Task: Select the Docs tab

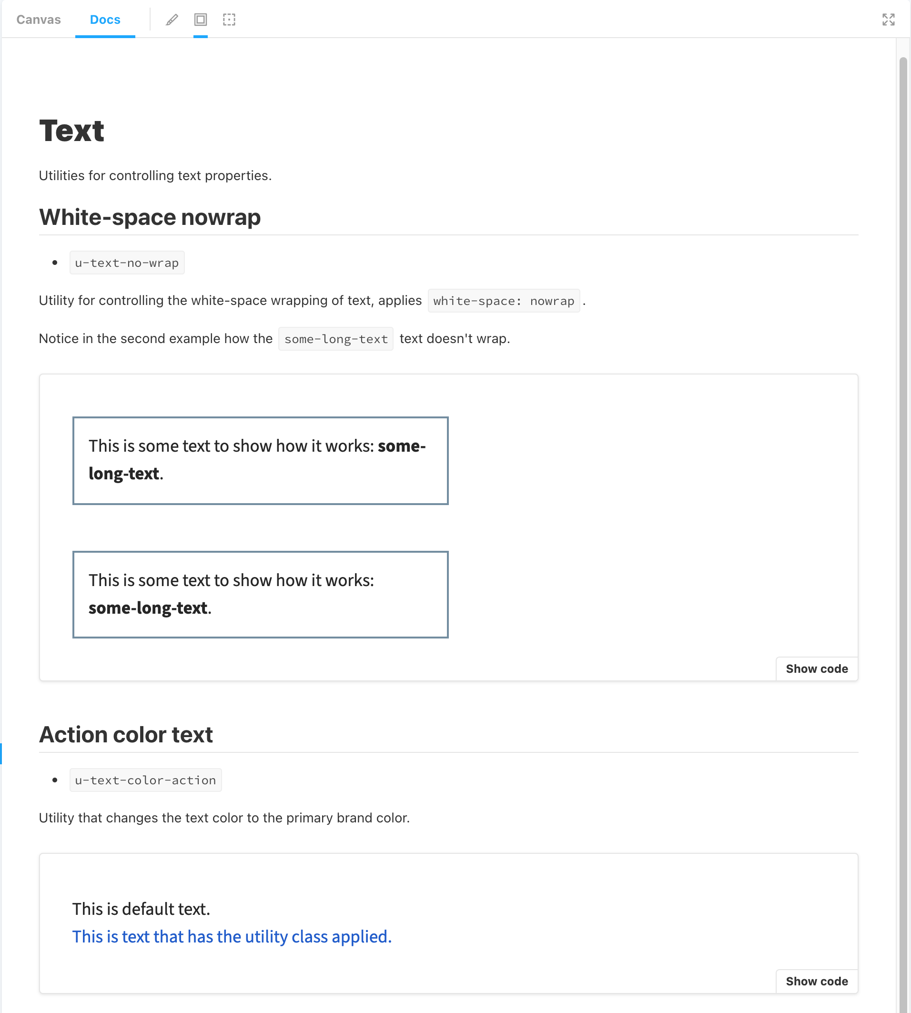Action: pyautogui.click(x=105, y=20)
